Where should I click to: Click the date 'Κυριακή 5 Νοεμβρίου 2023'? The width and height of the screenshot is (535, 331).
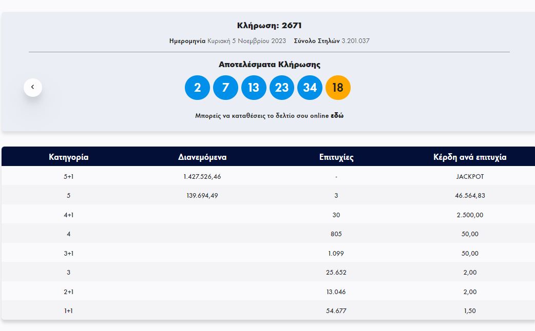pos(246,41)
